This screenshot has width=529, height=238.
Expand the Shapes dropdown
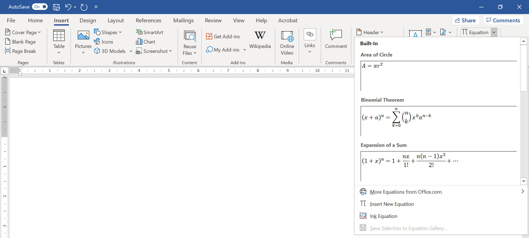[x=108, y=32]
